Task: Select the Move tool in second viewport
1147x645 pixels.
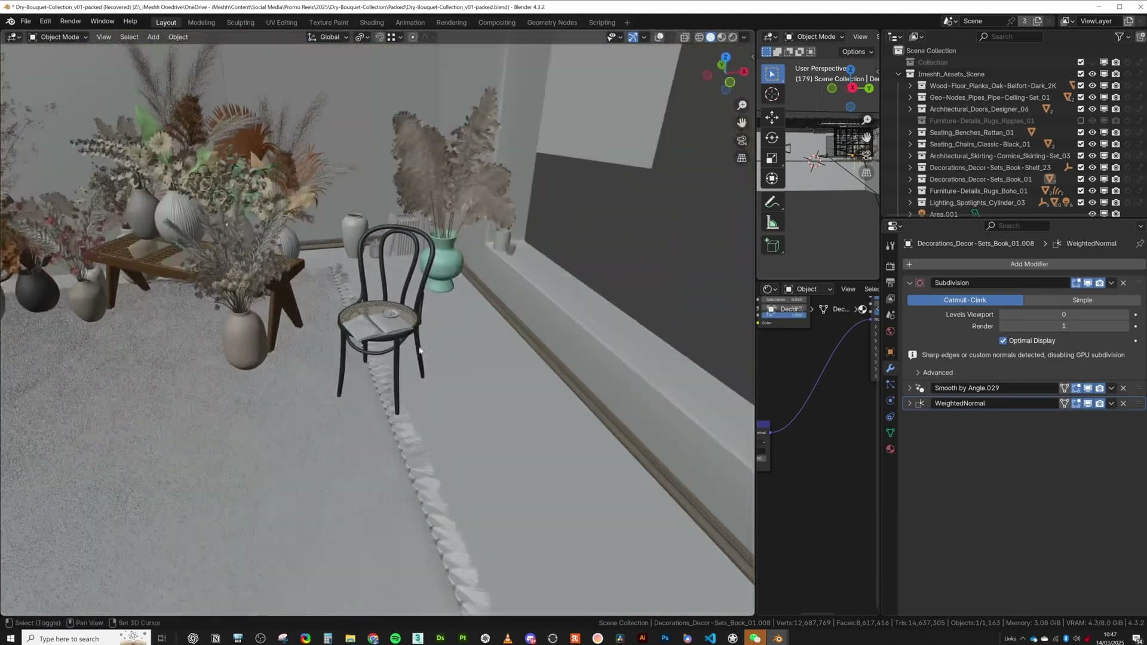Action: click(772, 117)
